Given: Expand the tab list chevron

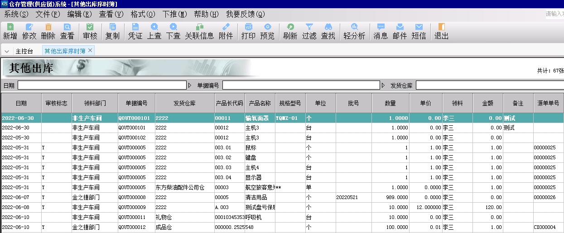Looking at the screenshot, I should pyautogui.click(x=7, y=51).
